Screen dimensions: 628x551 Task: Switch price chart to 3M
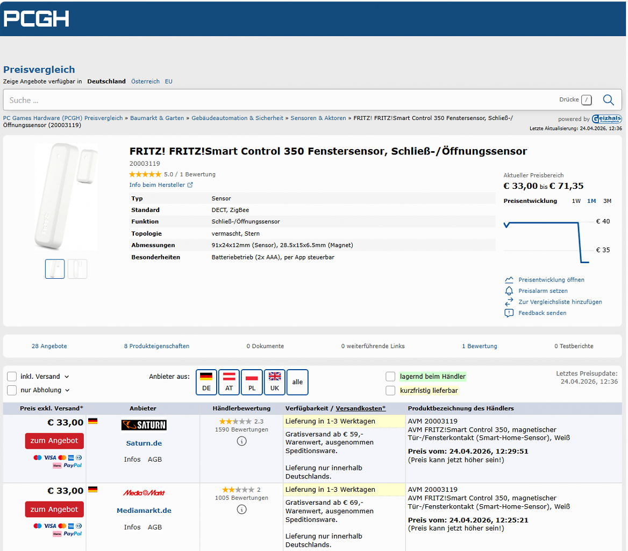point(607,201)
